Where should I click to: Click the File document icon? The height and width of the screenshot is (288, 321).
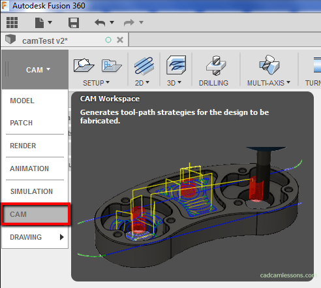pos(39,23)
